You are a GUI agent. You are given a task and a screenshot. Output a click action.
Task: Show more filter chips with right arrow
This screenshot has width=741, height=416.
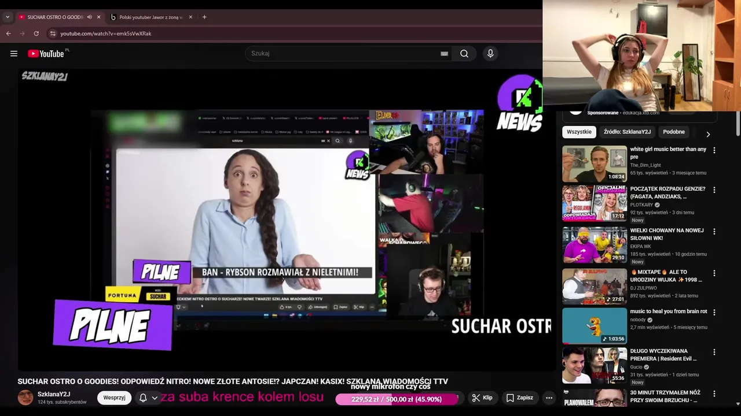tap(708, 134)
